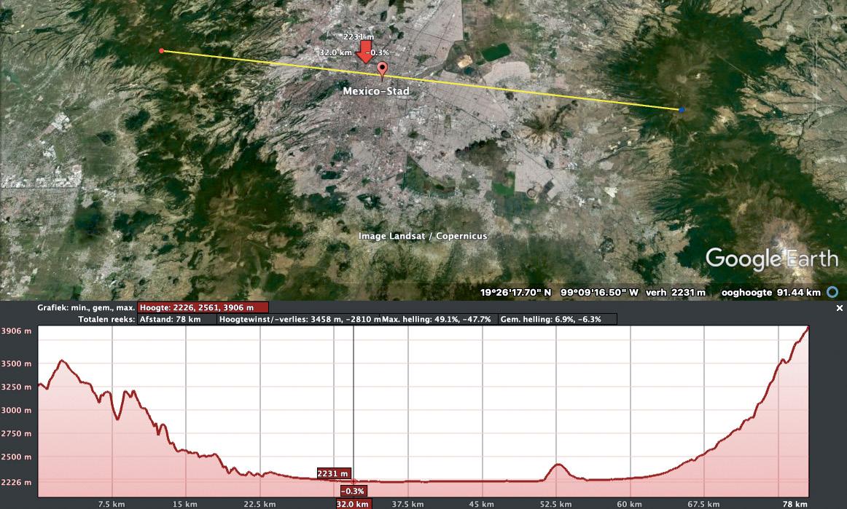Click the 52.5 km x-axis label
Screen dimensions: 847x509
pos(555,504)
